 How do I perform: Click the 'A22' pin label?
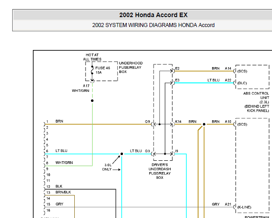(x=228, y=80)
